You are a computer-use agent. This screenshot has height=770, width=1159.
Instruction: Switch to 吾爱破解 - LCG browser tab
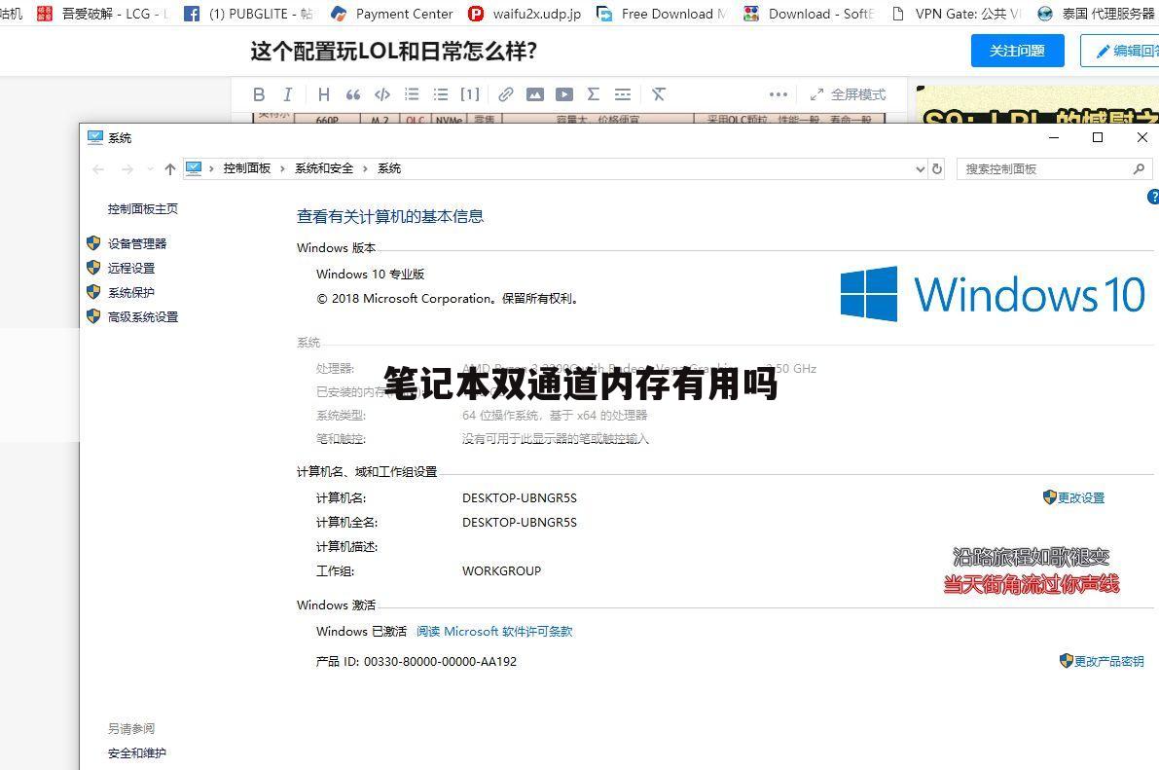103,14
